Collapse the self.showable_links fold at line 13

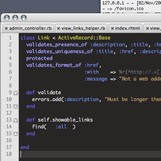pos(16,120)
